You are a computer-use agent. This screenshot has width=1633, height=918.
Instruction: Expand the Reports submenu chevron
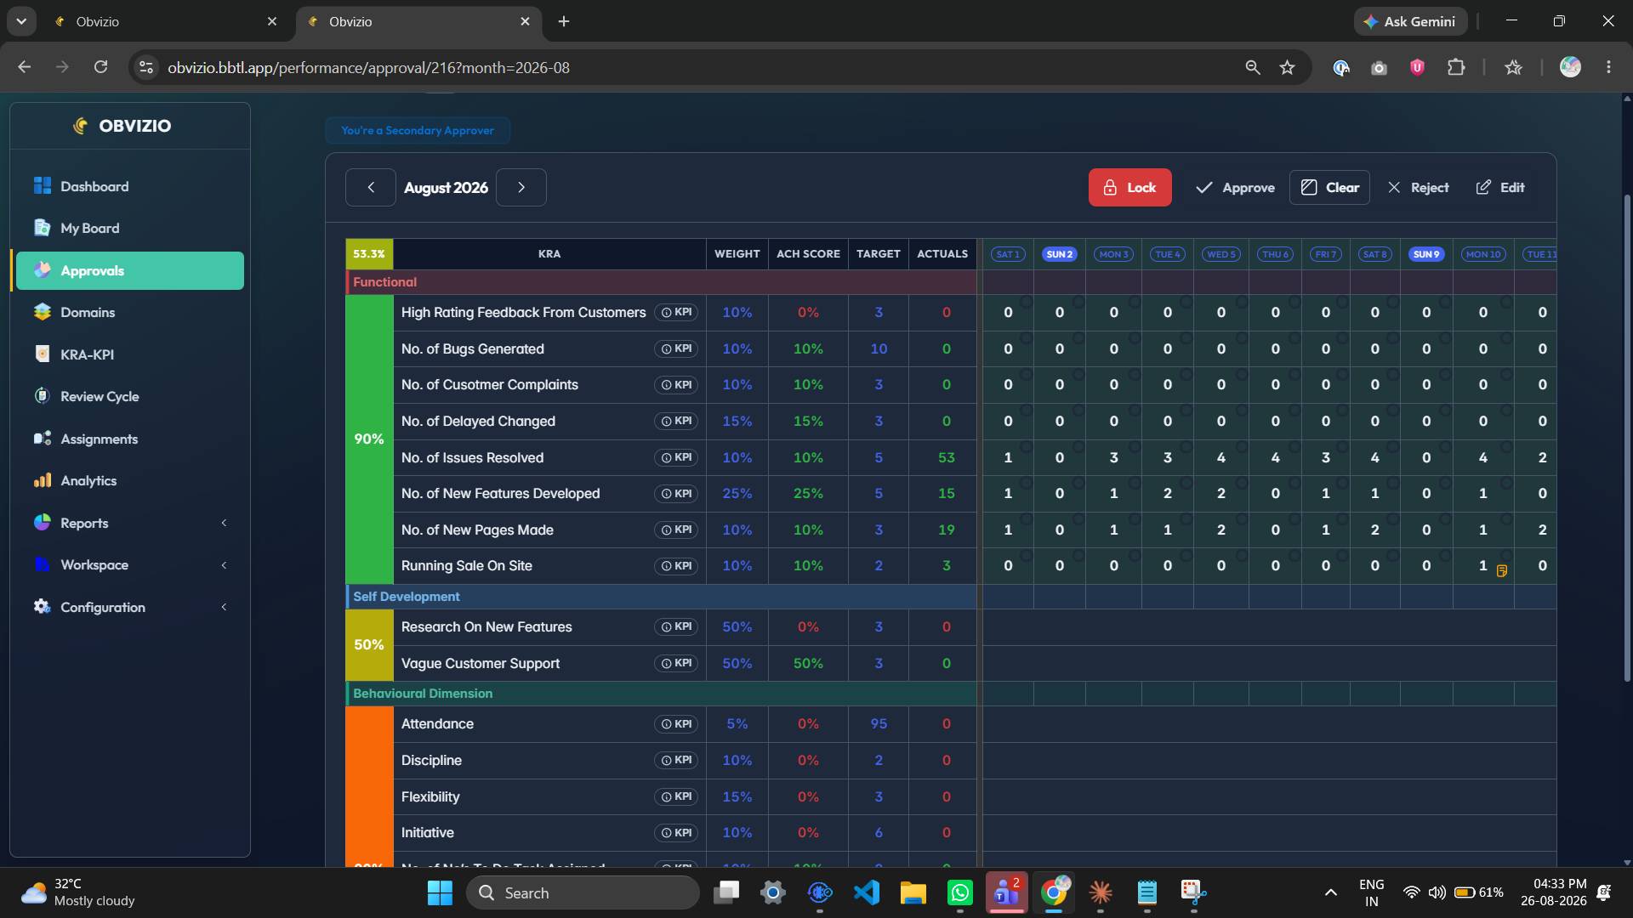[224, 523]
